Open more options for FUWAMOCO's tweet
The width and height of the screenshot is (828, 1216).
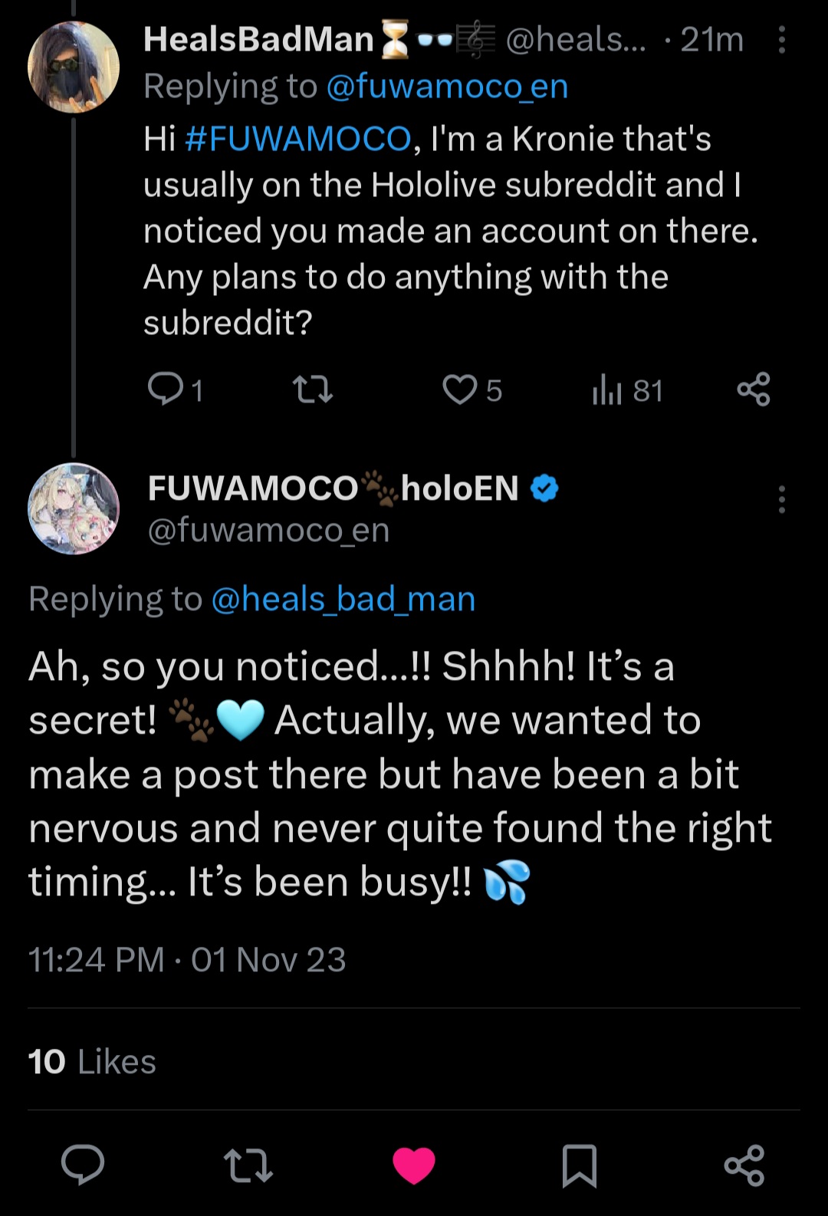tap(781, 499)
